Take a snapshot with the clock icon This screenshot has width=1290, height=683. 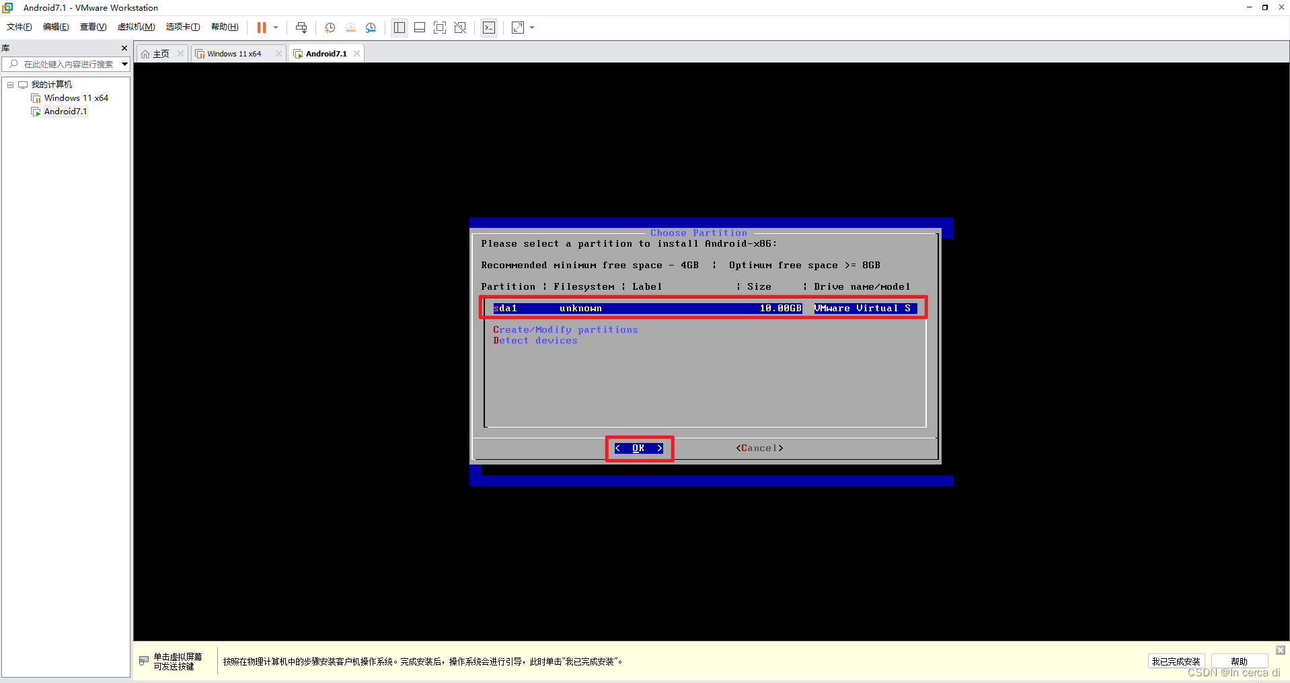click(330, 28)
